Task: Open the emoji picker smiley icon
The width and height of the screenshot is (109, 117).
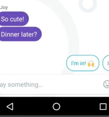Action: pyautogui.click(x=106, y=84)
